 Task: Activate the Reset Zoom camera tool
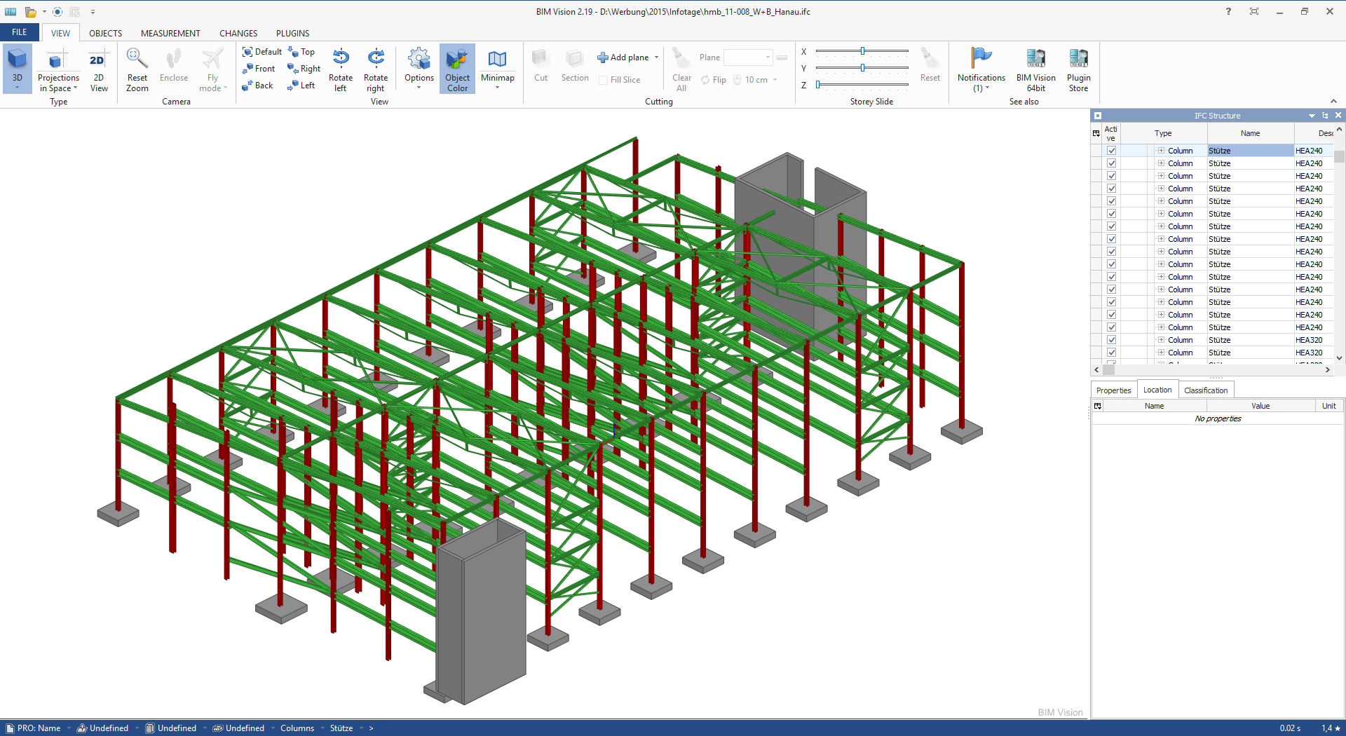click(137, 68)
